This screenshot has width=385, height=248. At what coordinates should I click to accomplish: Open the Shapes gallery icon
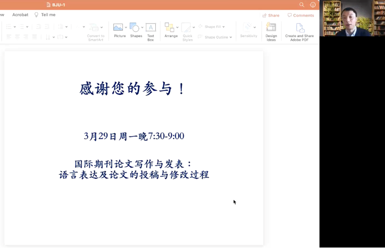(x=135, y=27)
